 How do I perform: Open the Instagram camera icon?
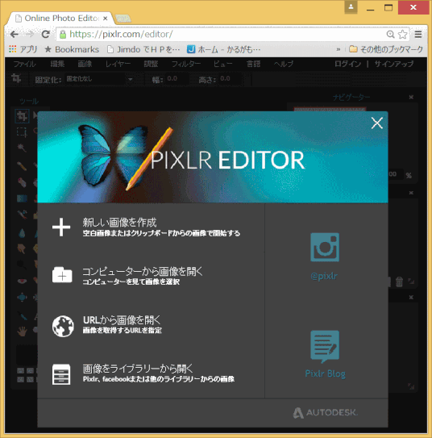(x=325, y=247)
